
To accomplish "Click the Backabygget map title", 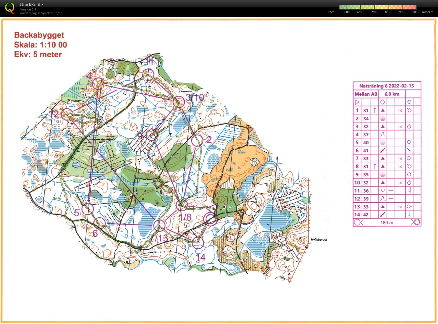I will click(x=39, y=35).
